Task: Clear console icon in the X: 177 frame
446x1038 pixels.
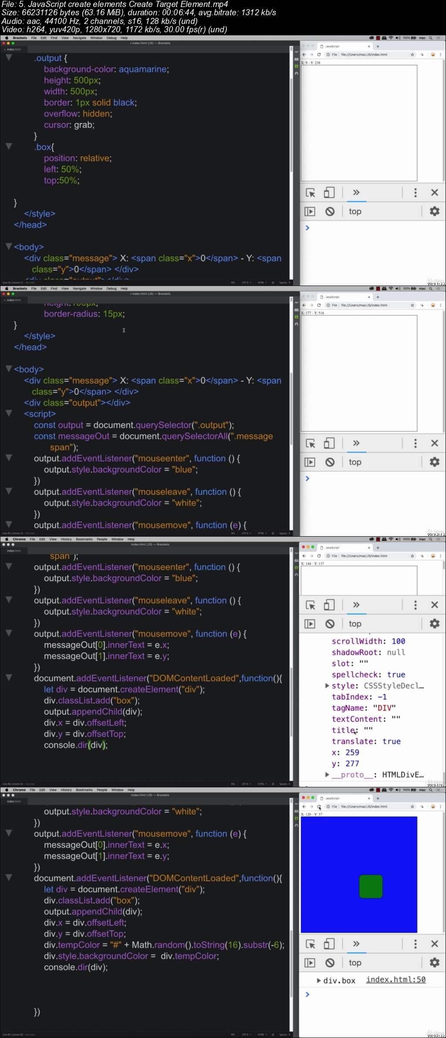Action: coord(330,462)
